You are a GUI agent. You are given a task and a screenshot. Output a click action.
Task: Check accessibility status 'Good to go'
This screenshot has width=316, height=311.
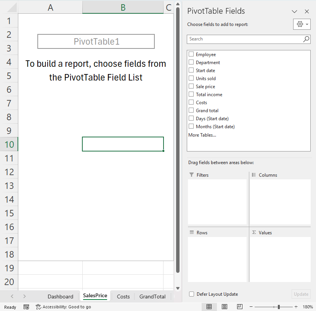(63, 307)
